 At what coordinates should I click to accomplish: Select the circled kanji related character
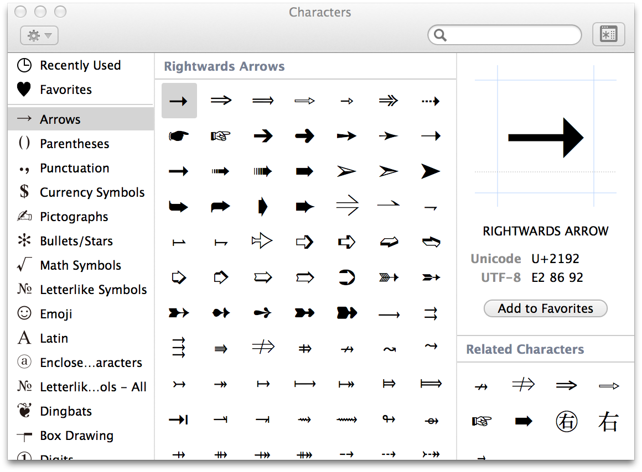566,422
